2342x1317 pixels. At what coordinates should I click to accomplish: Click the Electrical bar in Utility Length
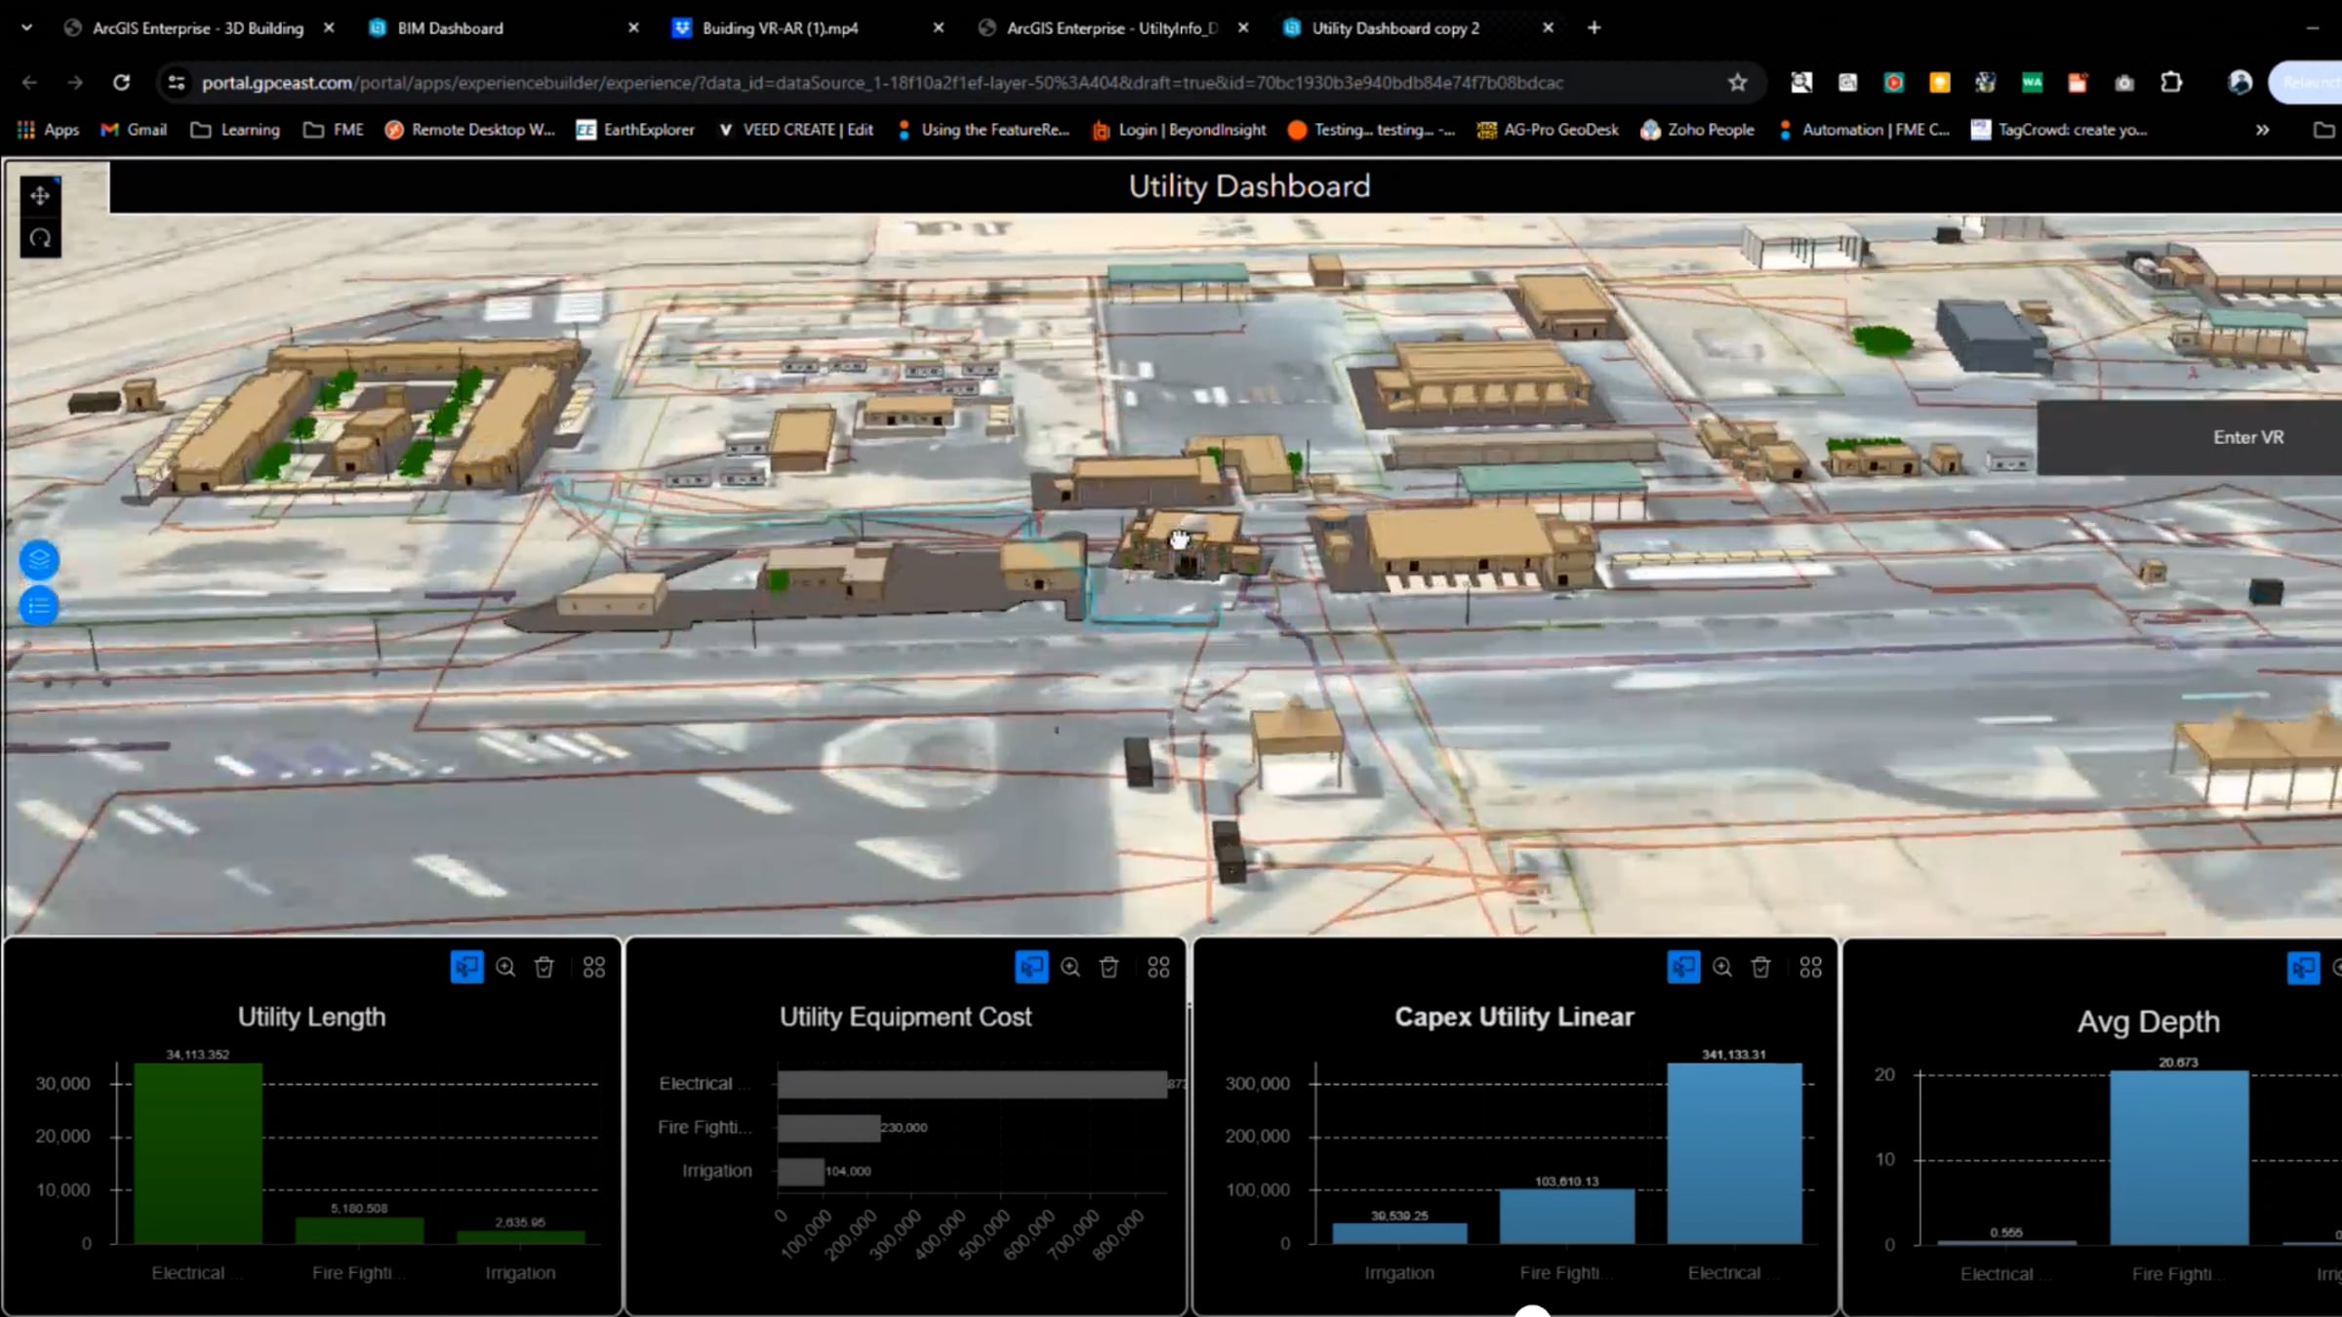198,1153
